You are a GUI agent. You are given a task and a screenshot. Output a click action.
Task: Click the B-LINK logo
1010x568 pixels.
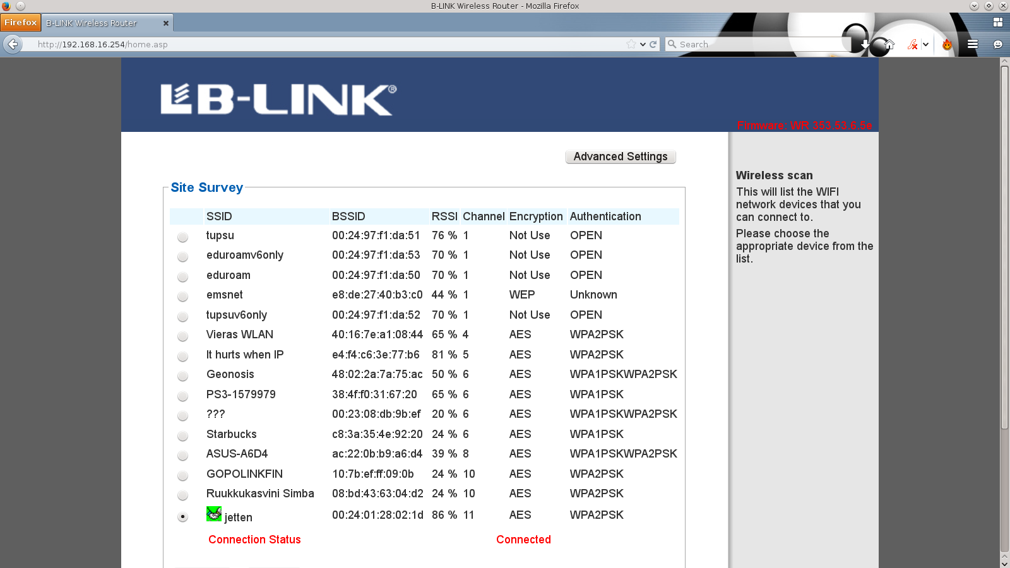point(278,99)
